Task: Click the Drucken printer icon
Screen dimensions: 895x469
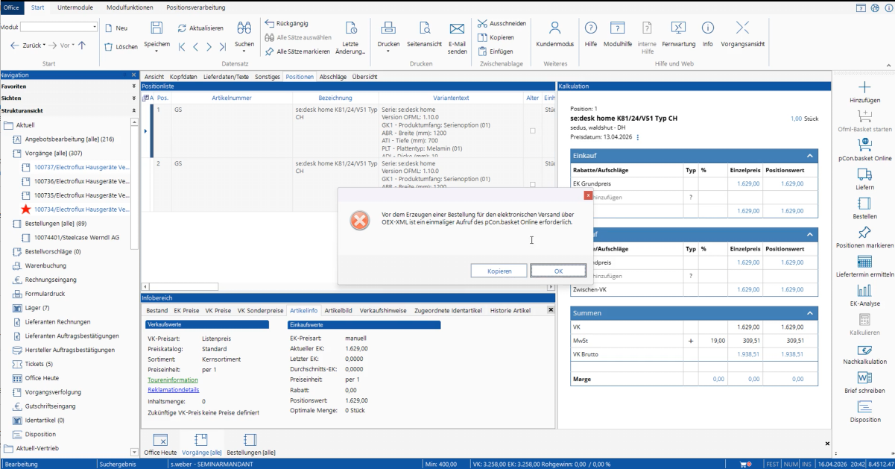Action: click(x=388, y=28)
